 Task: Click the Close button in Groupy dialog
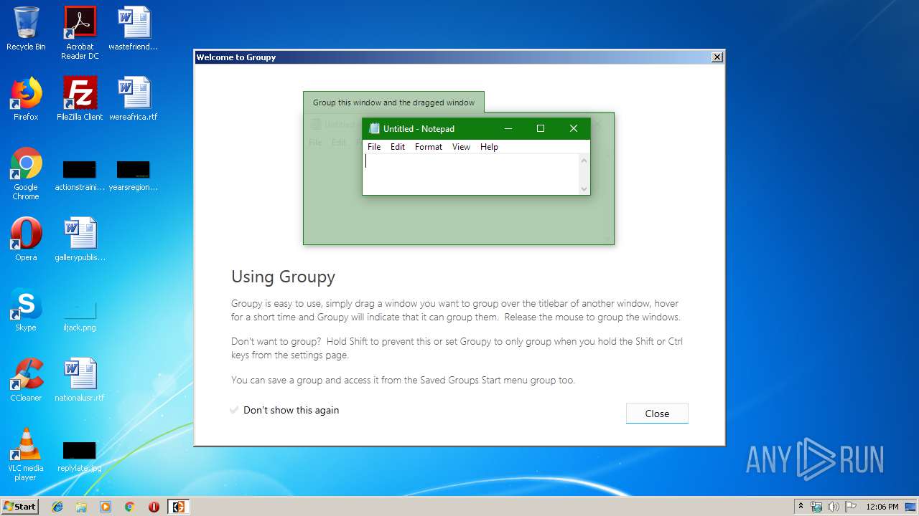(x=657, y=414)
